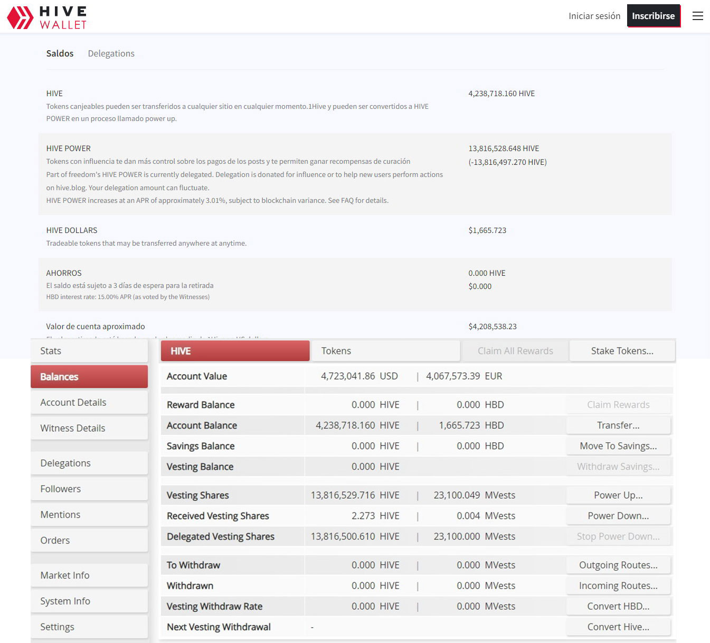This screenshot has height=643, width=710.
Task: Select Balances in the sidebar
Action: tap(89, 377)
